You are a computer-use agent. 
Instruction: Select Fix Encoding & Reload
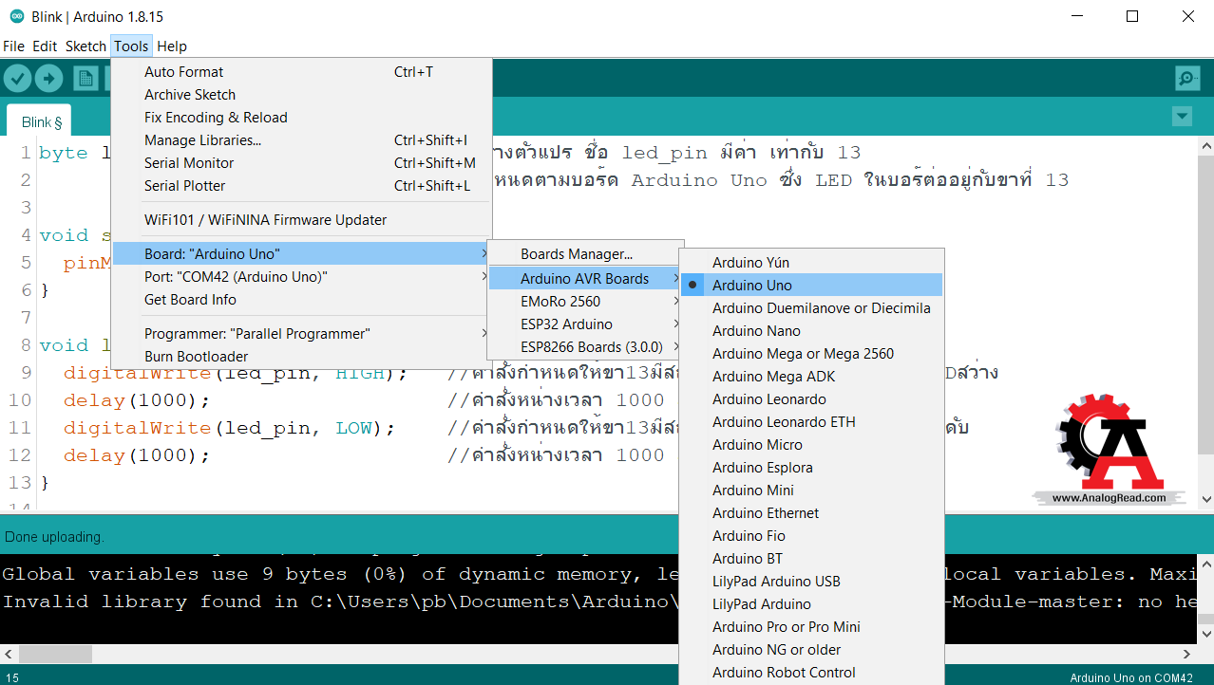(x=302, y=118)
